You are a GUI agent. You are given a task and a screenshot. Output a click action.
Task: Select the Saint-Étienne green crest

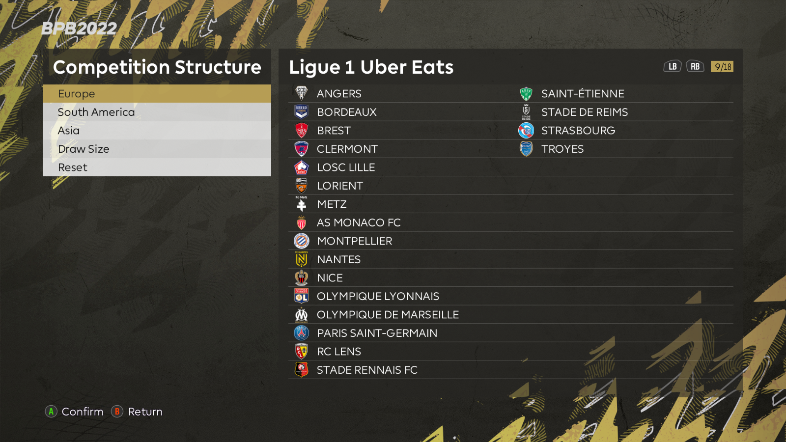pyautogui.click(x=526, y=93)
